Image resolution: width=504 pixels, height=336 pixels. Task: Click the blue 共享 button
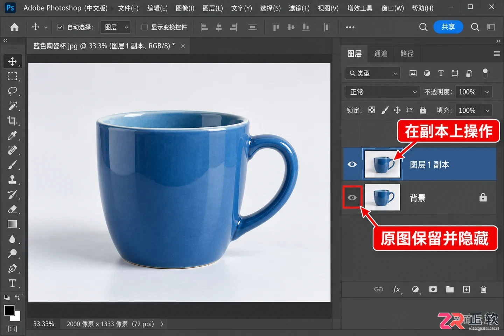pos(448,27)
